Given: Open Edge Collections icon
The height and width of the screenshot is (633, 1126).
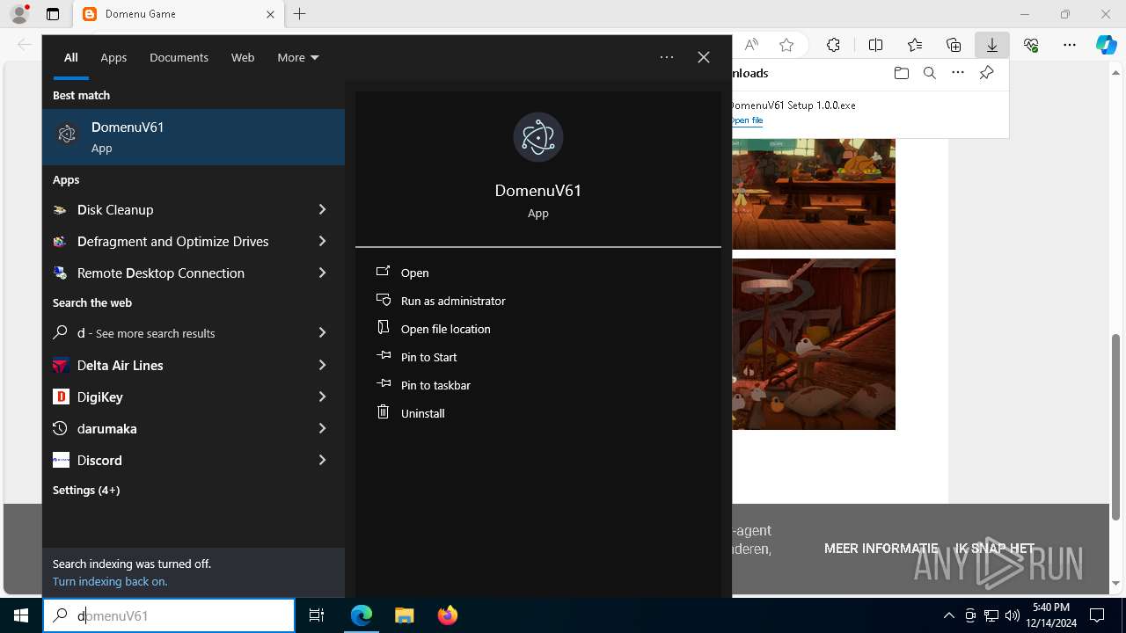Looking at the screenshot, I should 954,45.
